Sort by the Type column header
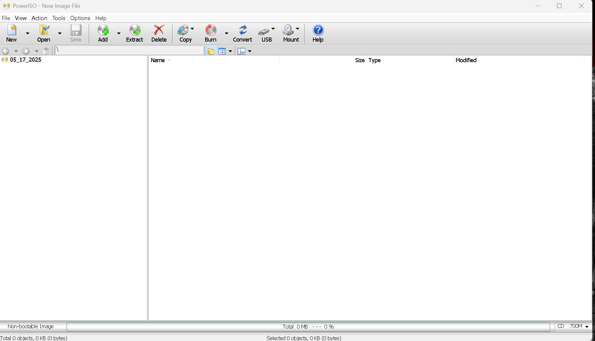The height and width of the screenshot is (341, 595). 410,60
